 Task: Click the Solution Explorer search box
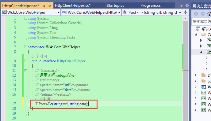coord(201,22)
